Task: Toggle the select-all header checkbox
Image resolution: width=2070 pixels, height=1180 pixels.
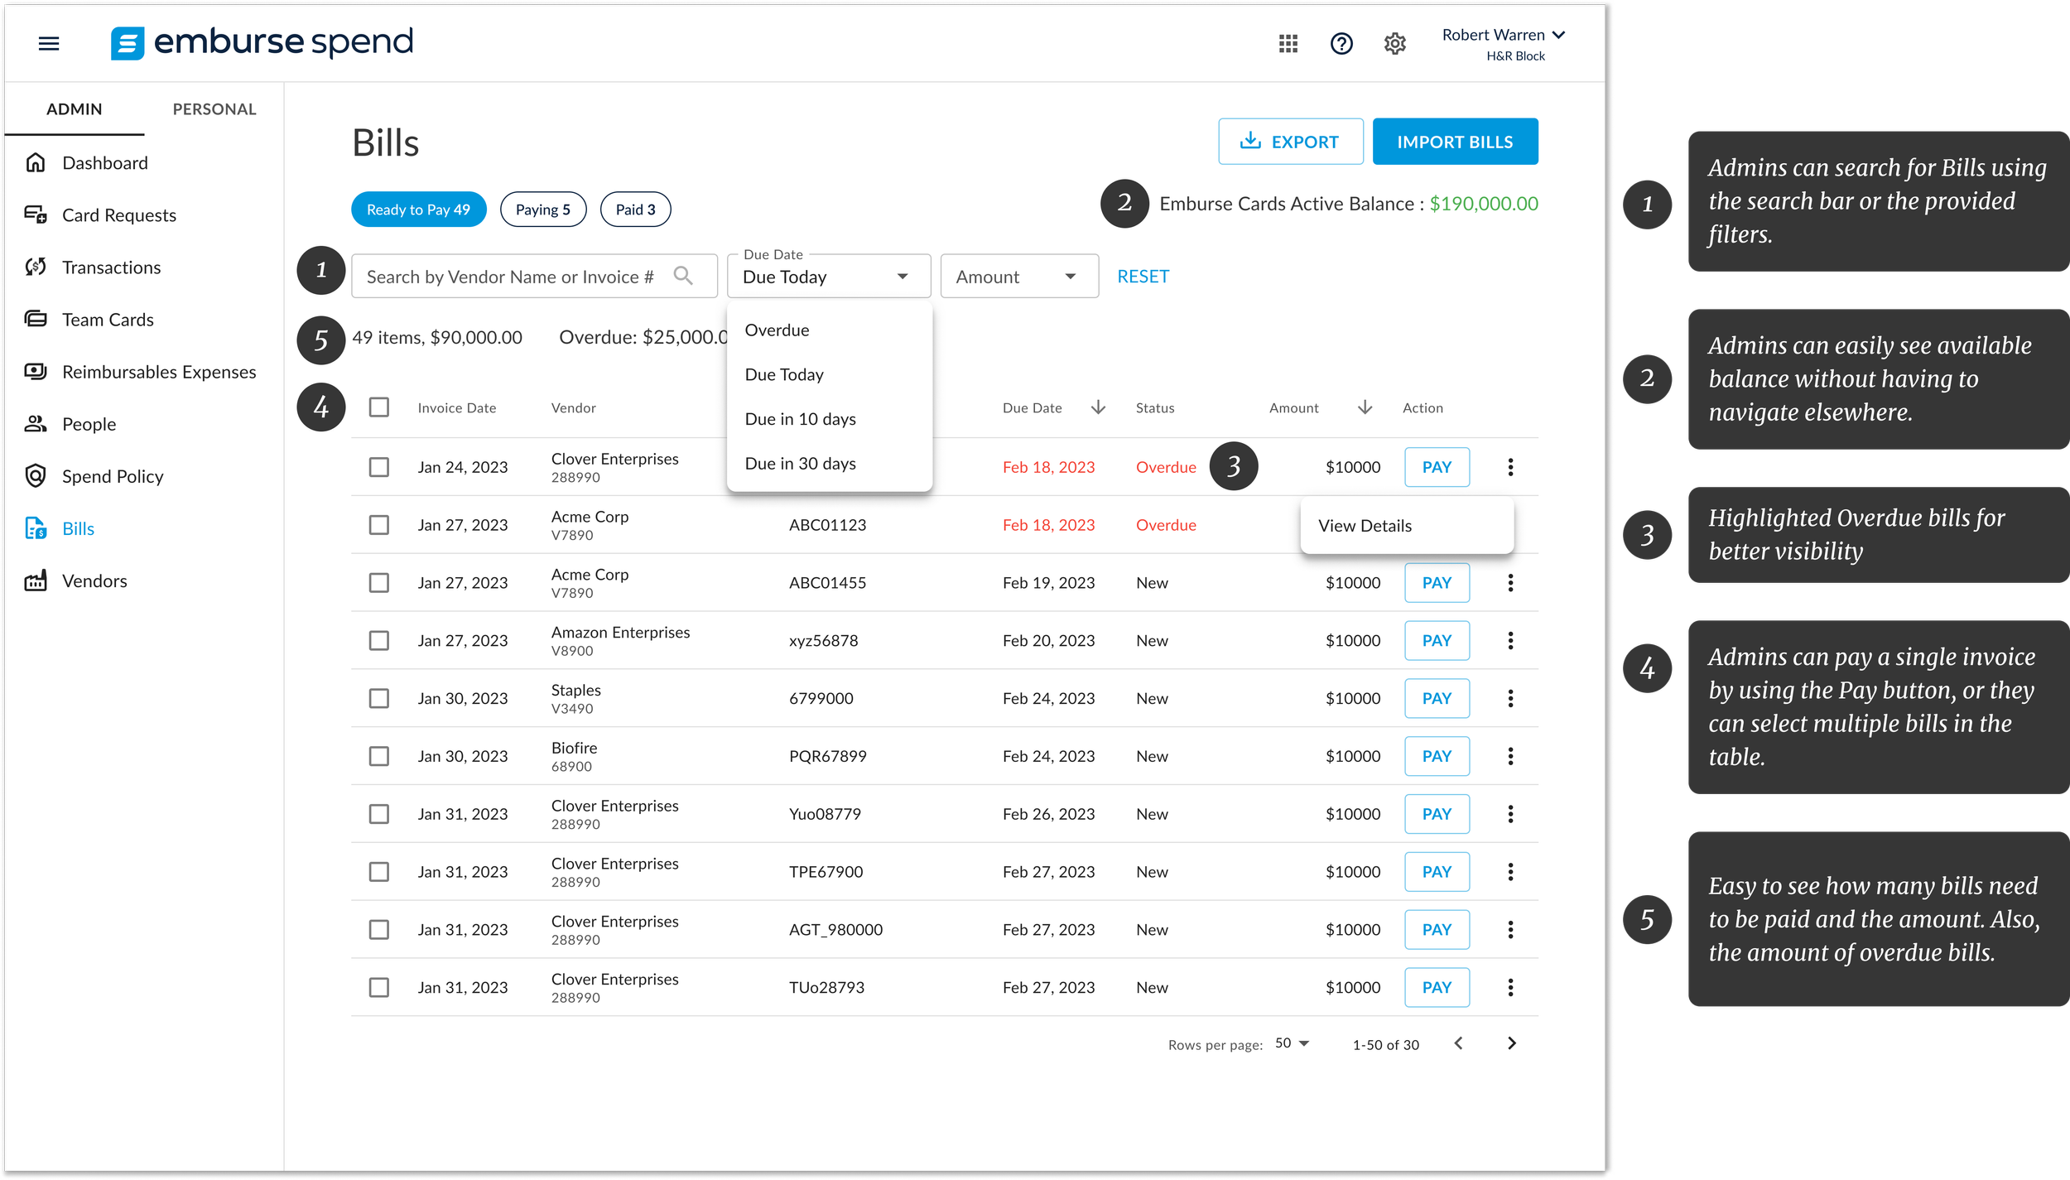Action: coord(378,407)
